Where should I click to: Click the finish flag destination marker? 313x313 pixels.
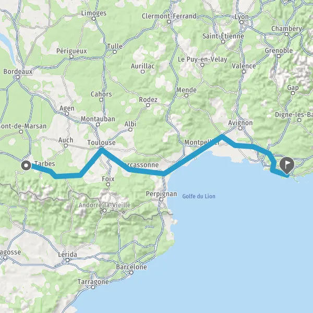pos(287,165)
